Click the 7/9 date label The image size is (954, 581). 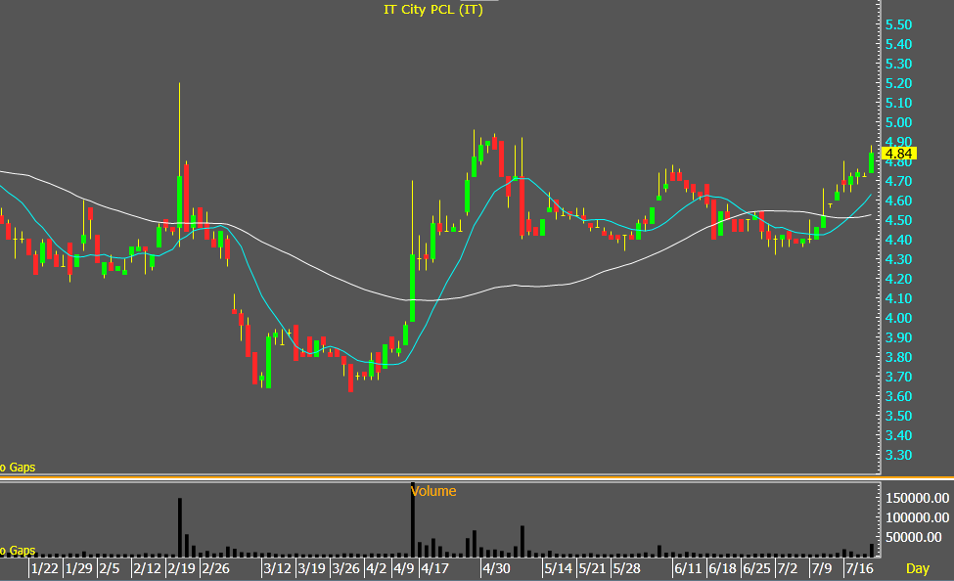pyautogui.click(x=821, y=569)
